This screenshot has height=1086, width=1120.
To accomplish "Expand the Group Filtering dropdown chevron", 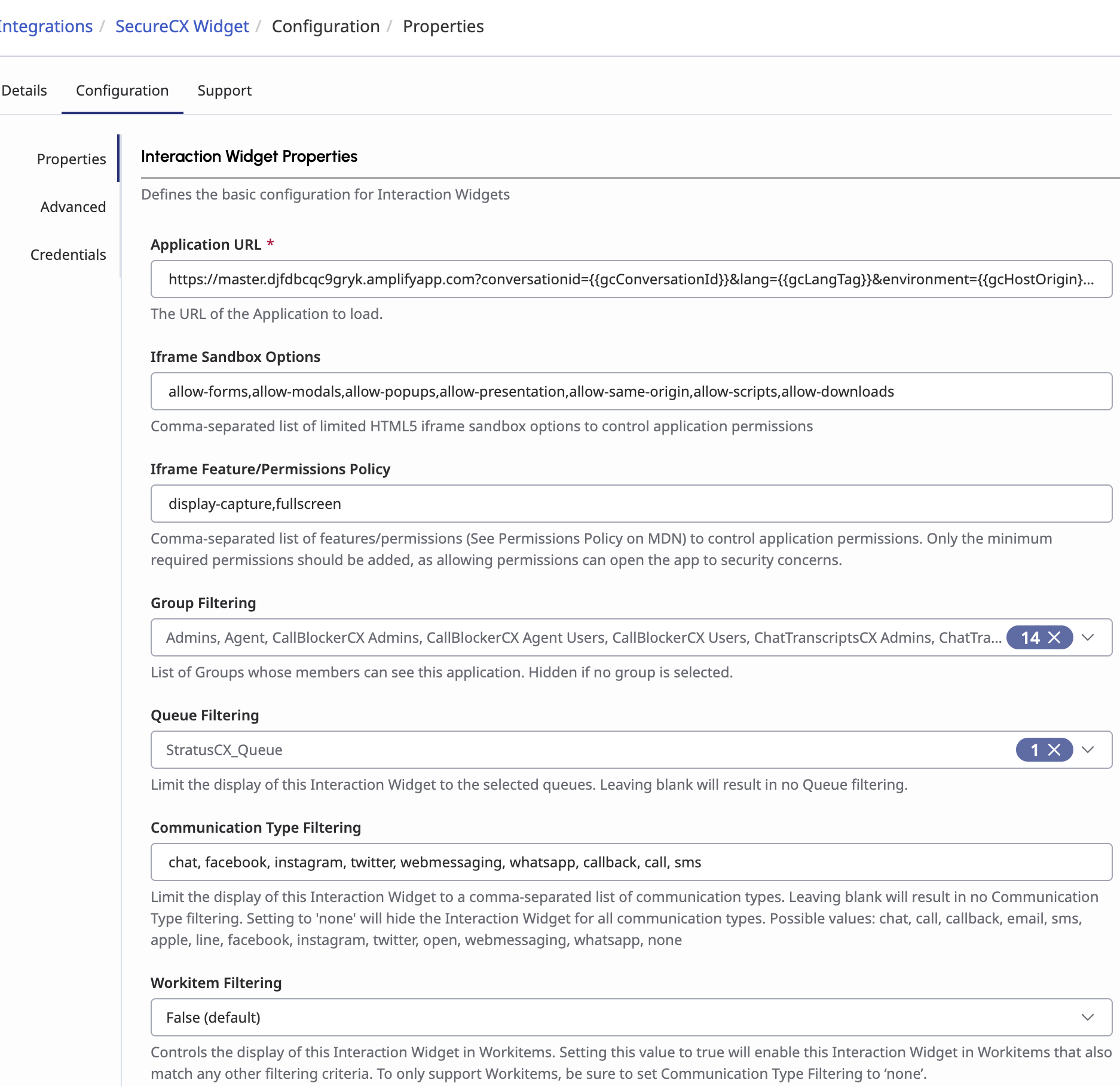I will [x=1088, y=637].
